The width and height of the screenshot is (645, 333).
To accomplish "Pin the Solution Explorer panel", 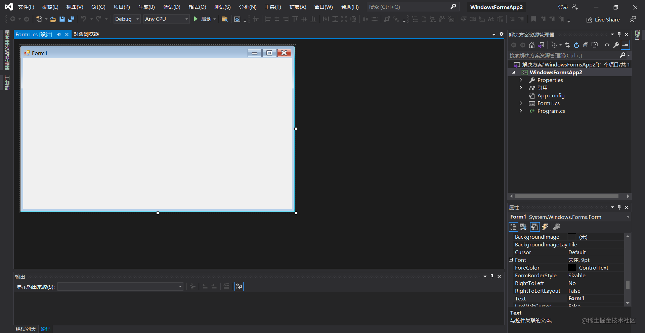I will click(619, 35).
